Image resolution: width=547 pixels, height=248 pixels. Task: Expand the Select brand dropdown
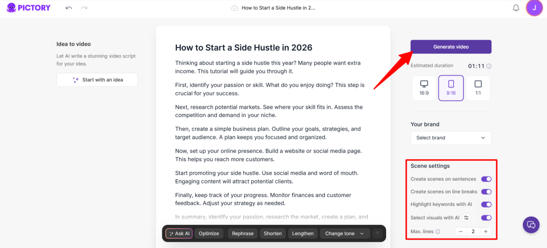tap(451, 138)
